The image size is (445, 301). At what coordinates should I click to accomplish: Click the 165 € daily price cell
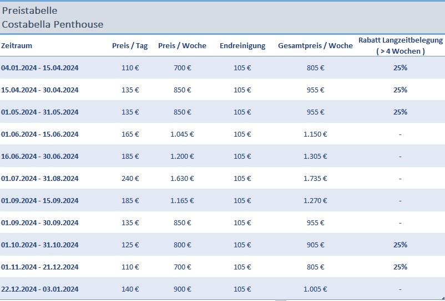coord(130,134)
